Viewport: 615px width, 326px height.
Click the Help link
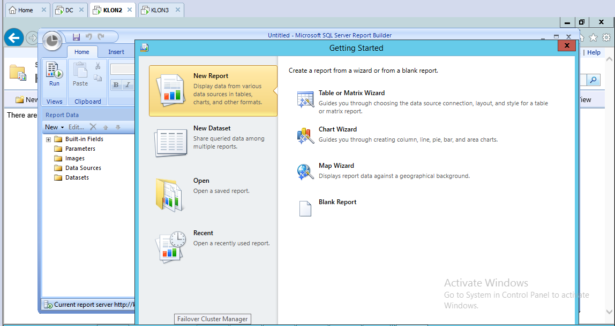[594, 52]
